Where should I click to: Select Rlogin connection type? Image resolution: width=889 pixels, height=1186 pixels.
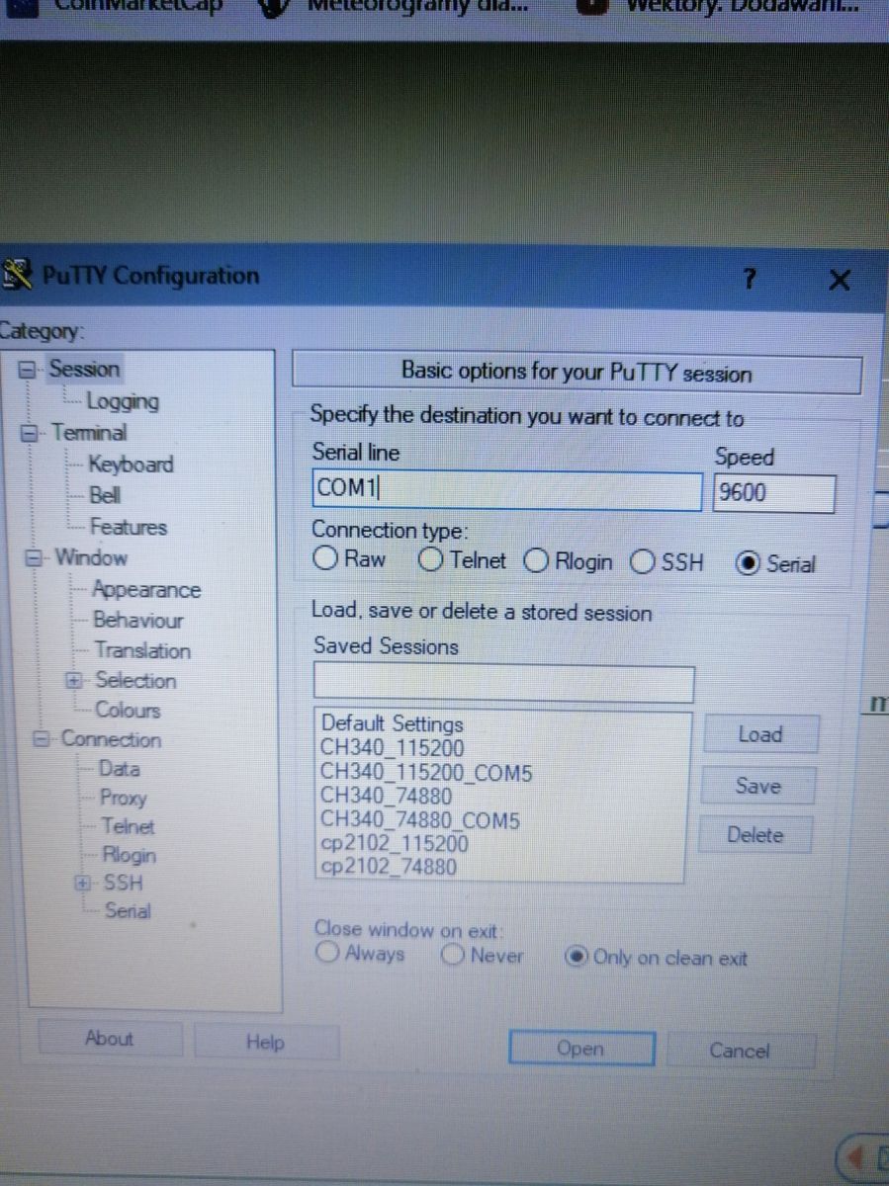point(536,561)
